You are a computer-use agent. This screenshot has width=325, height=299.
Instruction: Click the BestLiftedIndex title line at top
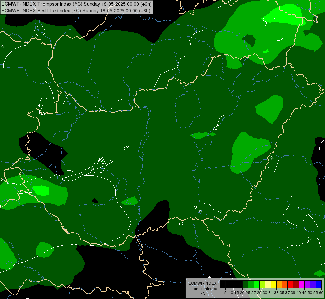tap(76, 11)
